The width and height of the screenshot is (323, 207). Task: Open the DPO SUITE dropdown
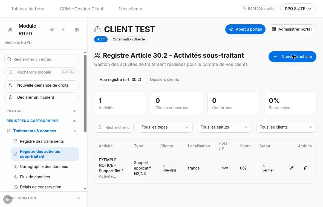[298, 9]
